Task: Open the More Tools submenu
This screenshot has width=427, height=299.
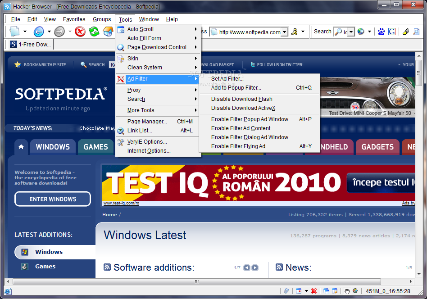Action: 158,110
